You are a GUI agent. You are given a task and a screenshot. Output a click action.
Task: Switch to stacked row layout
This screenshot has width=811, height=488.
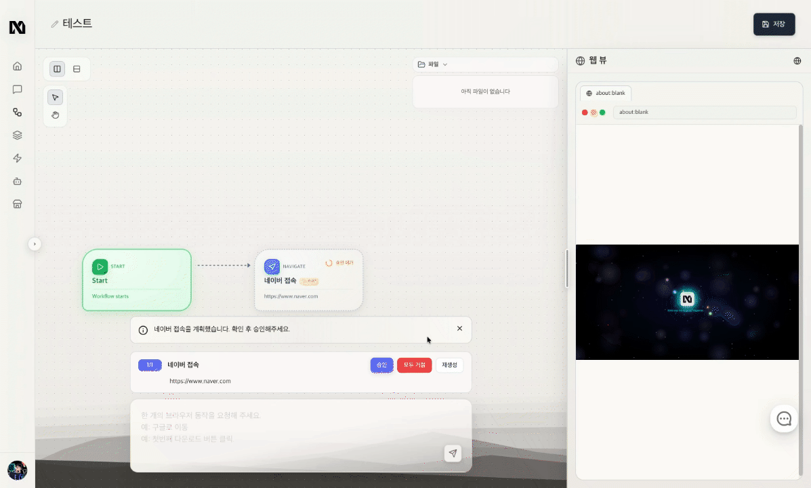(77, 69)
